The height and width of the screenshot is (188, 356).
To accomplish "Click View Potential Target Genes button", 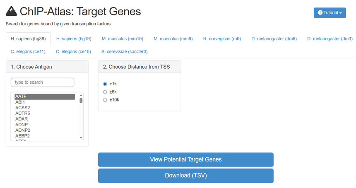I will (x=185, y=159).
